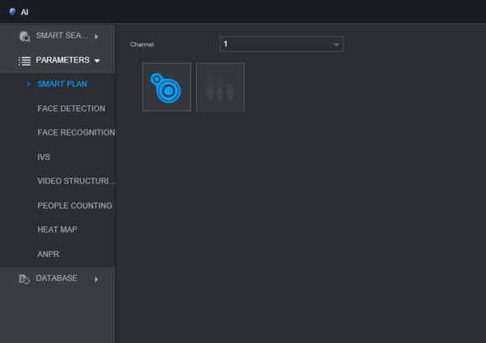Open People Counting settings
This screenshot has height=343, width=486.
(75, 205)
